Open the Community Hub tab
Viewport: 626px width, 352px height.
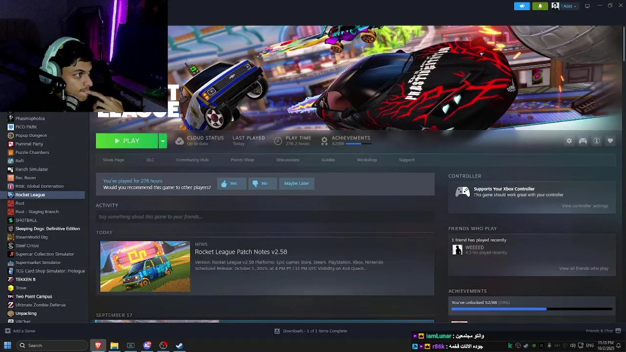click(x=192, y=160)
